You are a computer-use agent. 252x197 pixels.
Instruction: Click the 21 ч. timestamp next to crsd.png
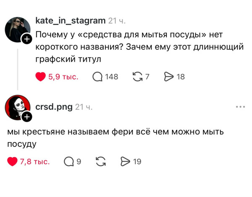[84, 107]
